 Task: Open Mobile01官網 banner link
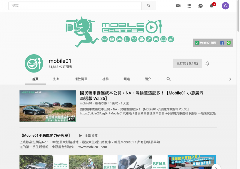[205, 43]
